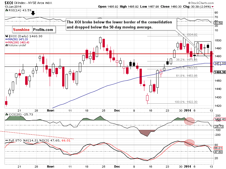Image resolution: width=226 pixels, height=169 pixels.
Task: Click the 'Oil Index - NYSE Arca INDX' title
Action: click(x=33, y=3)
